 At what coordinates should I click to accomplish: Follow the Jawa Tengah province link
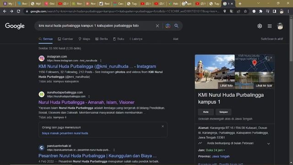coord(221,156)
